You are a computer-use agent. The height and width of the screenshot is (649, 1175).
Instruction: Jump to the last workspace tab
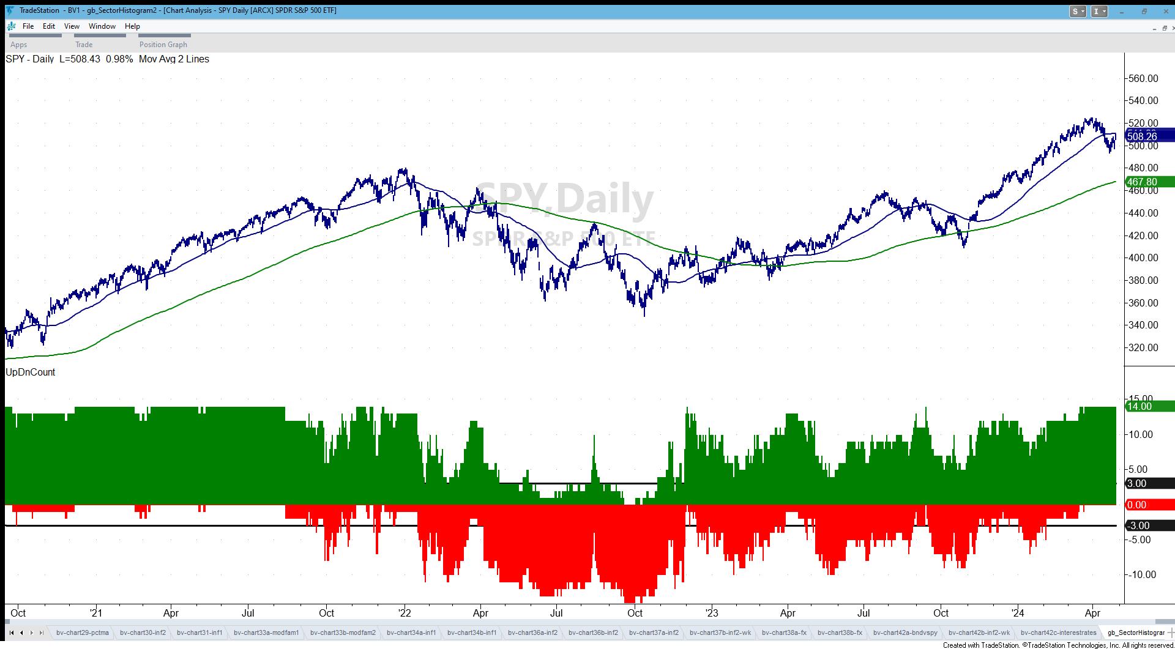[x=41, y=632]
